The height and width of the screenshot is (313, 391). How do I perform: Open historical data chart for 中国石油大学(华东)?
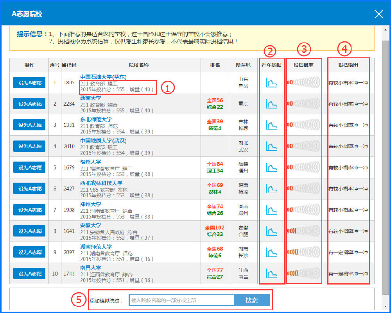pyautogui.click(x=271, y=82)
